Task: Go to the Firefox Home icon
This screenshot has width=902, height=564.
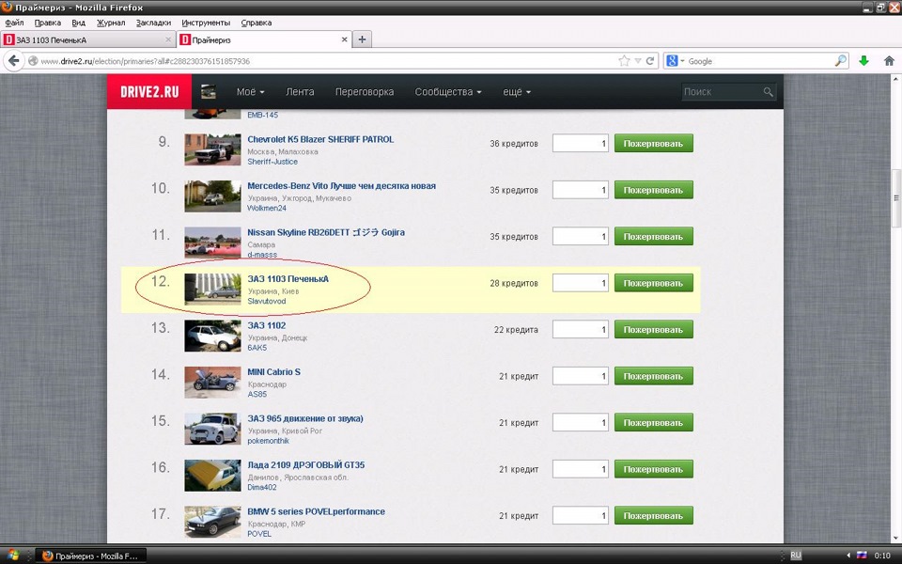Action: [x=889, y=61]
